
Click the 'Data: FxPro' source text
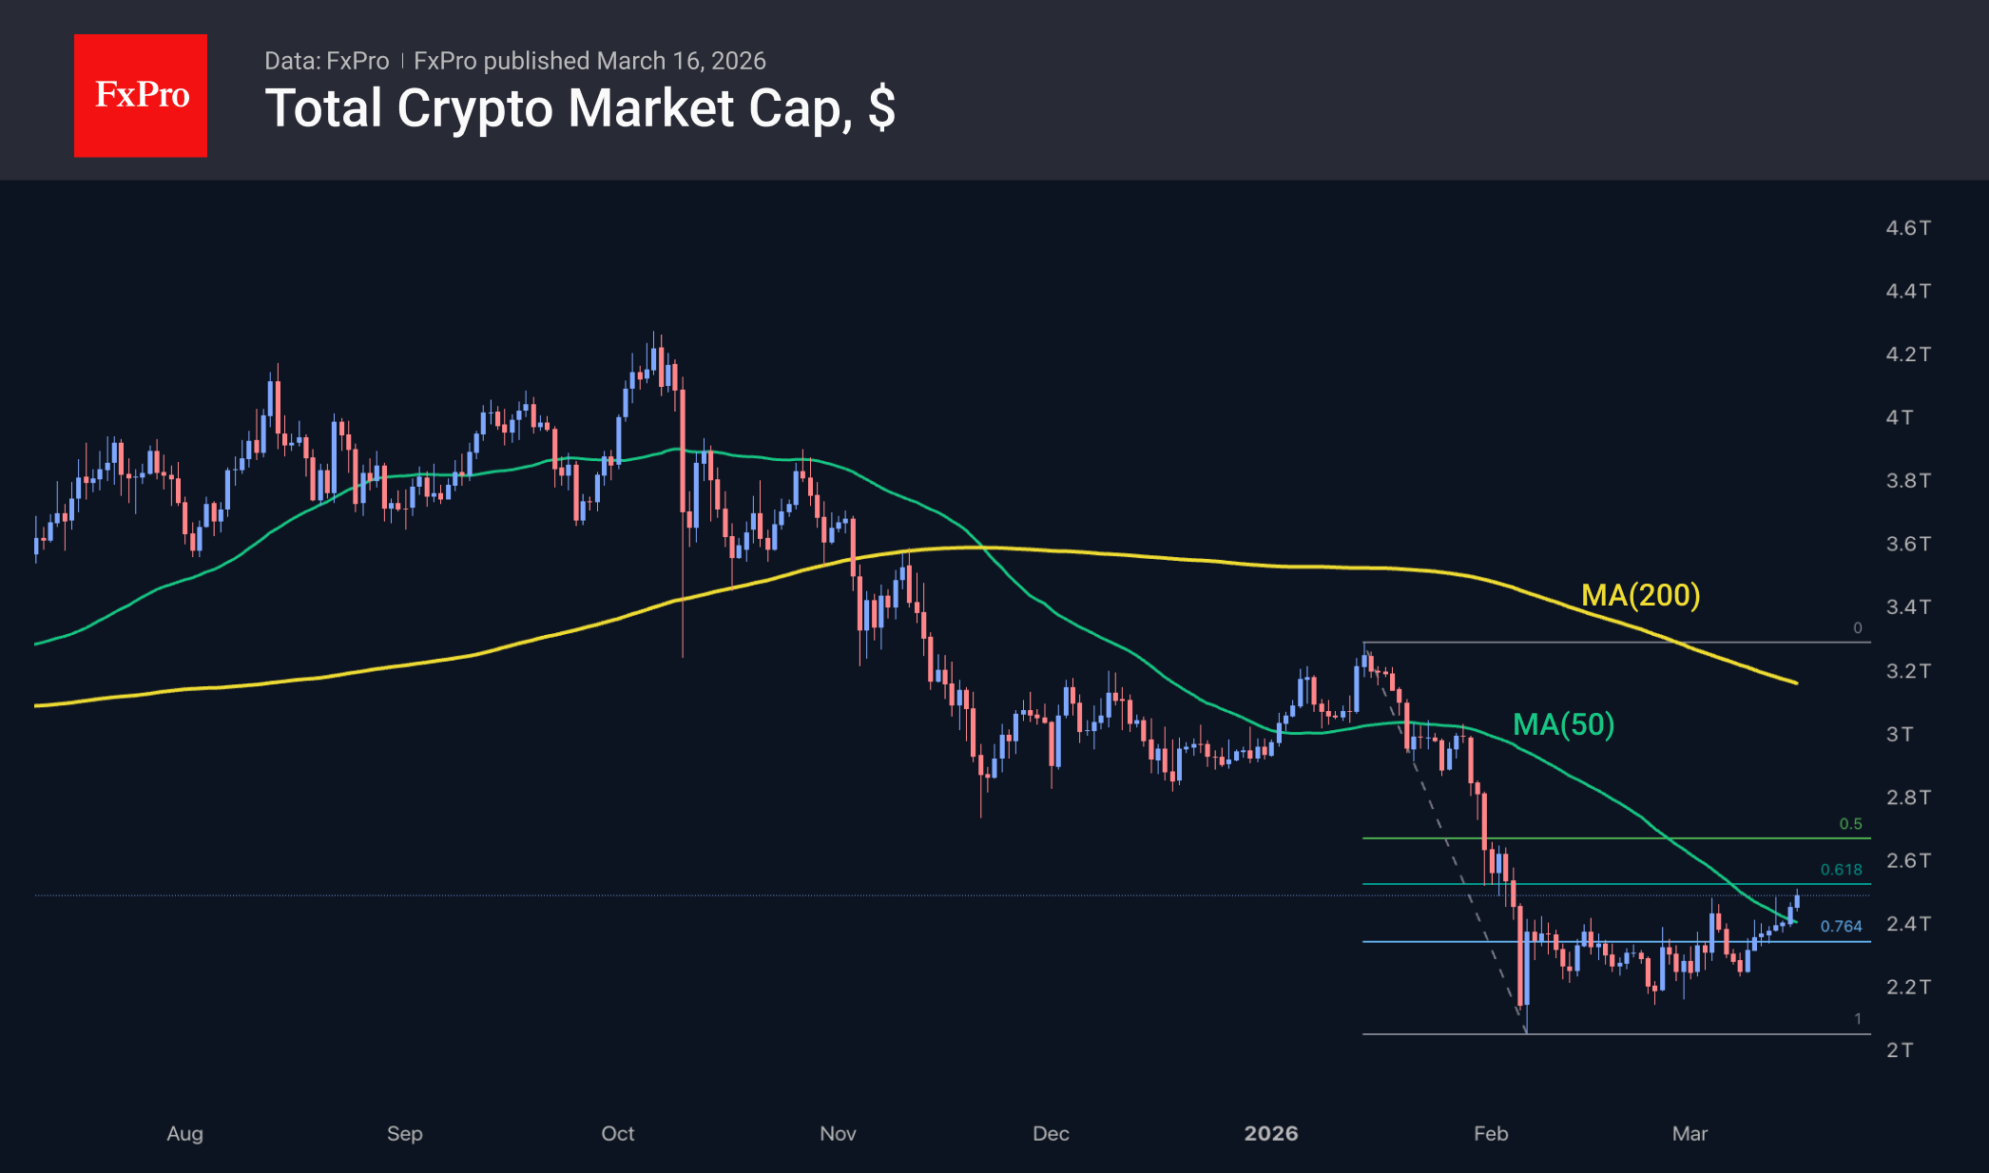(x=326, y=61)
